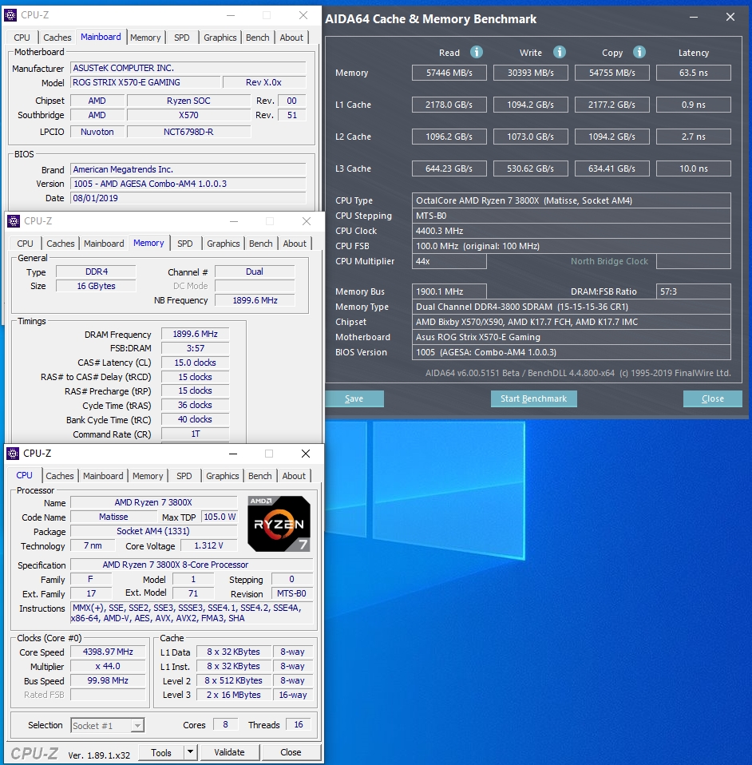752x765 pixels.
Task: Click the Core Speed value 4398.97 MHz
Action: point(108,652)
